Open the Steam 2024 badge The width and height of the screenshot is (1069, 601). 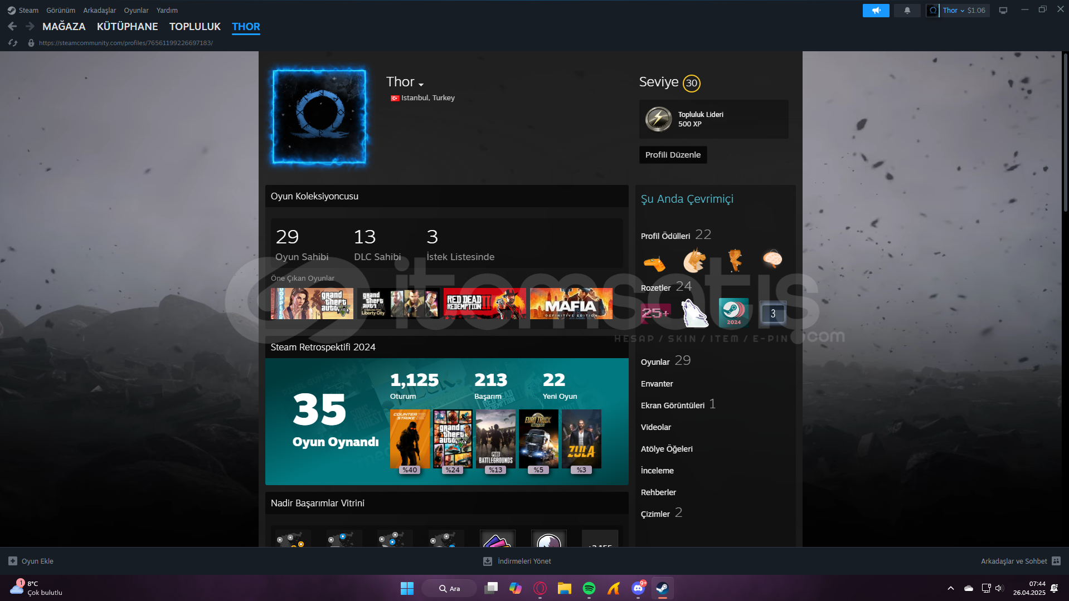(733, 313)
